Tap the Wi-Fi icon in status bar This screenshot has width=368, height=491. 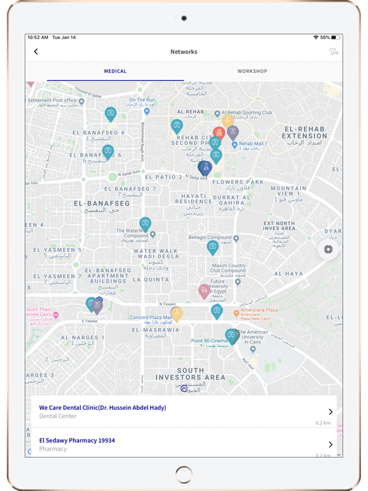click(316, 38)
